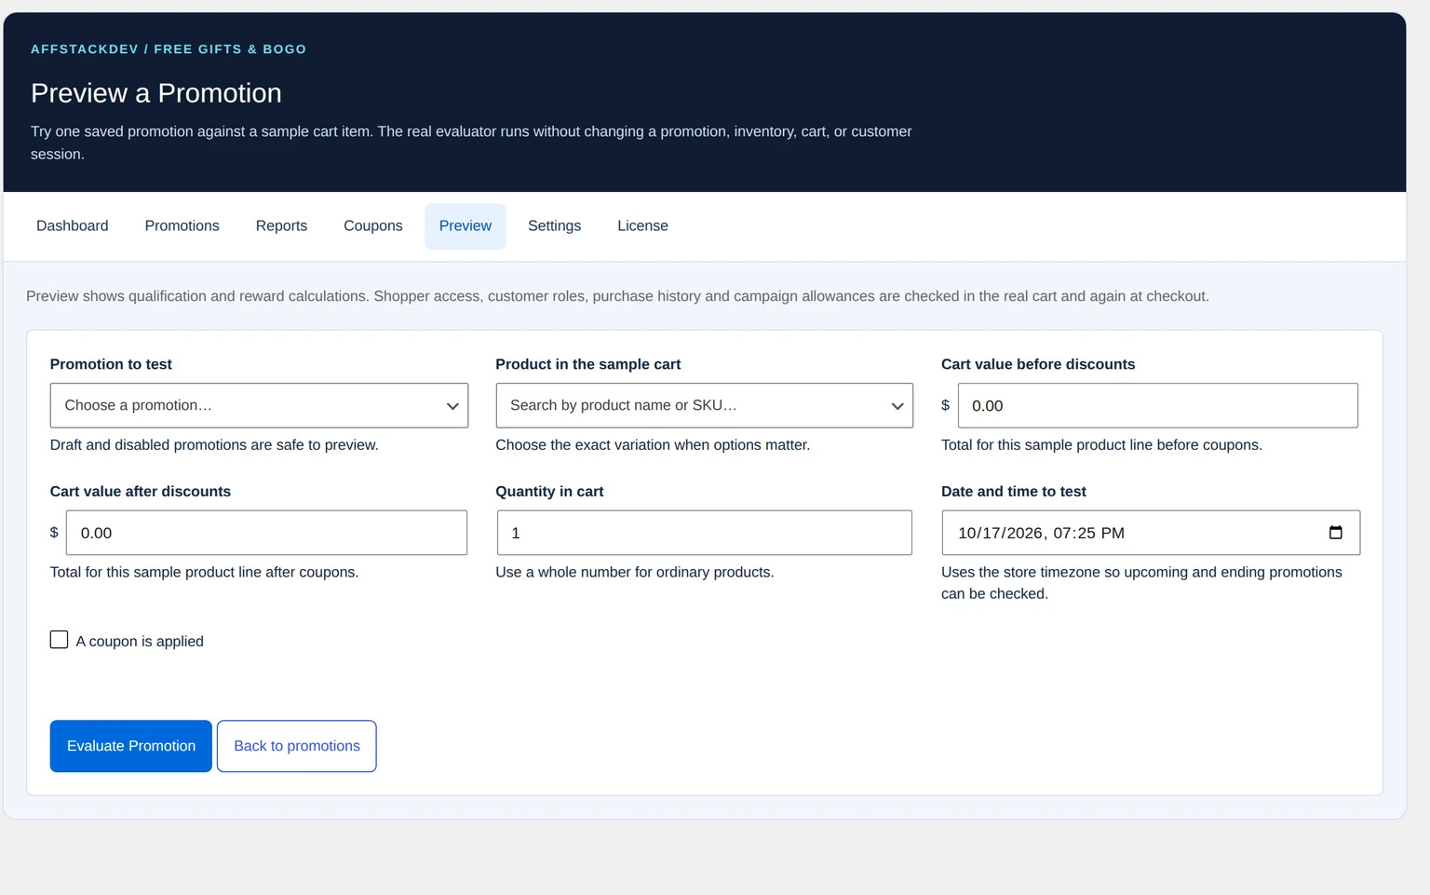Click the 'Draft and disabled promotions are safe' hint

coord(214,445)
